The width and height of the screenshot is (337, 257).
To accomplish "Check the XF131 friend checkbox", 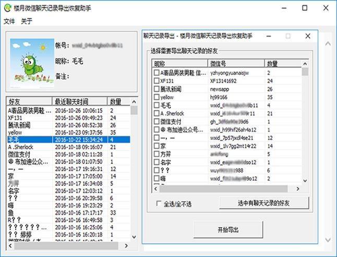I will 157,81.
